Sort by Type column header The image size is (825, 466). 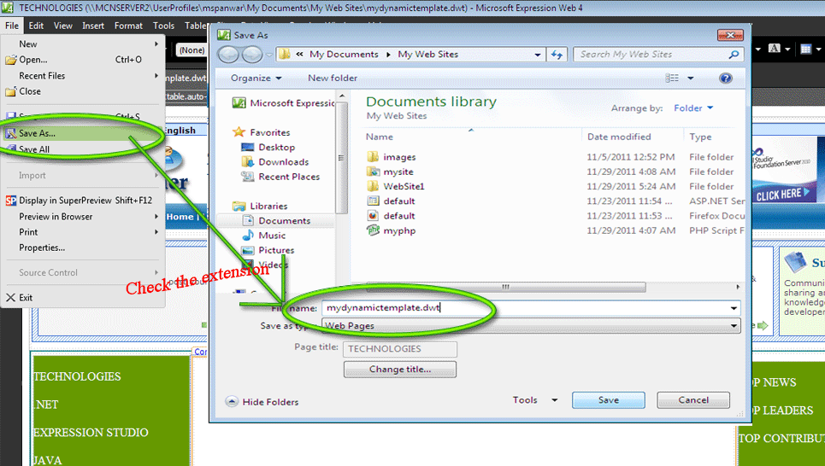point(700,137)
